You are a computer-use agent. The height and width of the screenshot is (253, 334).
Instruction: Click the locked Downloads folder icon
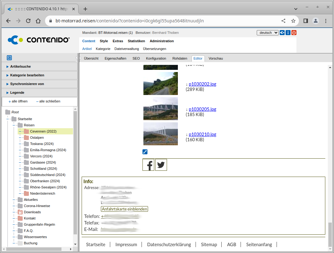pyautogui.click(x=20, y=212)
